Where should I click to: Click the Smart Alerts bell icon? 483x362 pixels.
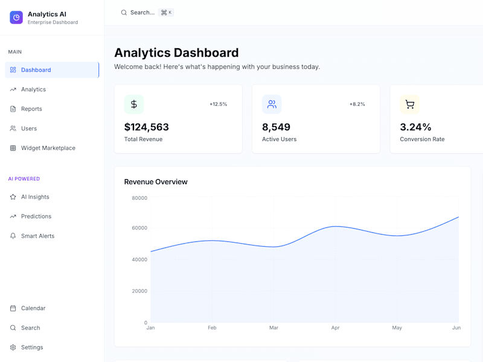(x=13, y=236)
